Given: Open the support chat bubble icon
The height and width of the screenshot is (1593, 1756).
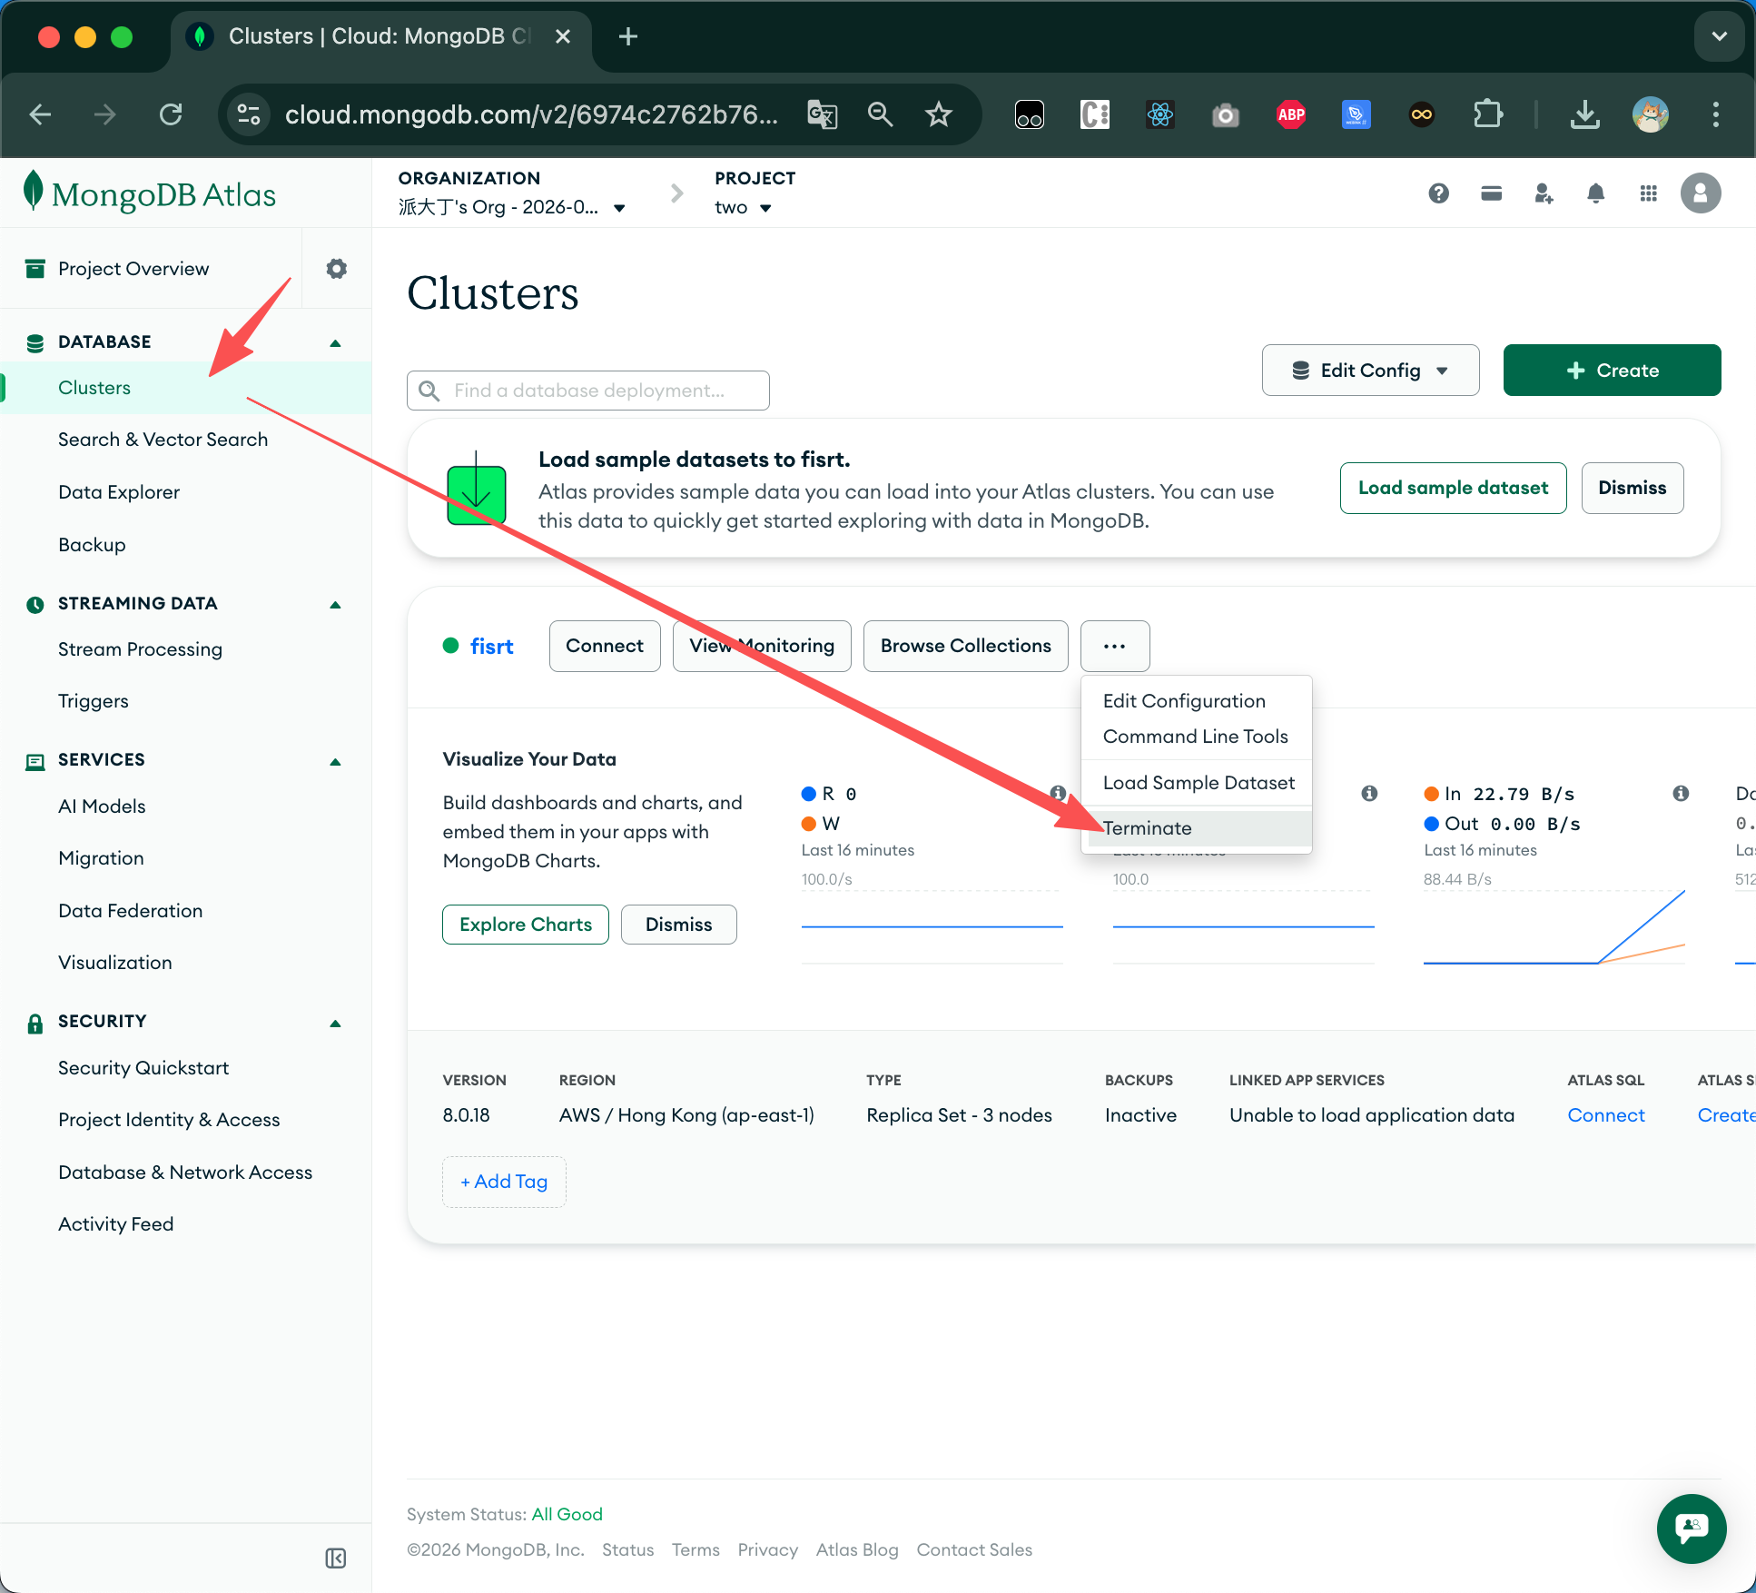Looking at the screenshot, I should click(1691, 1529).
